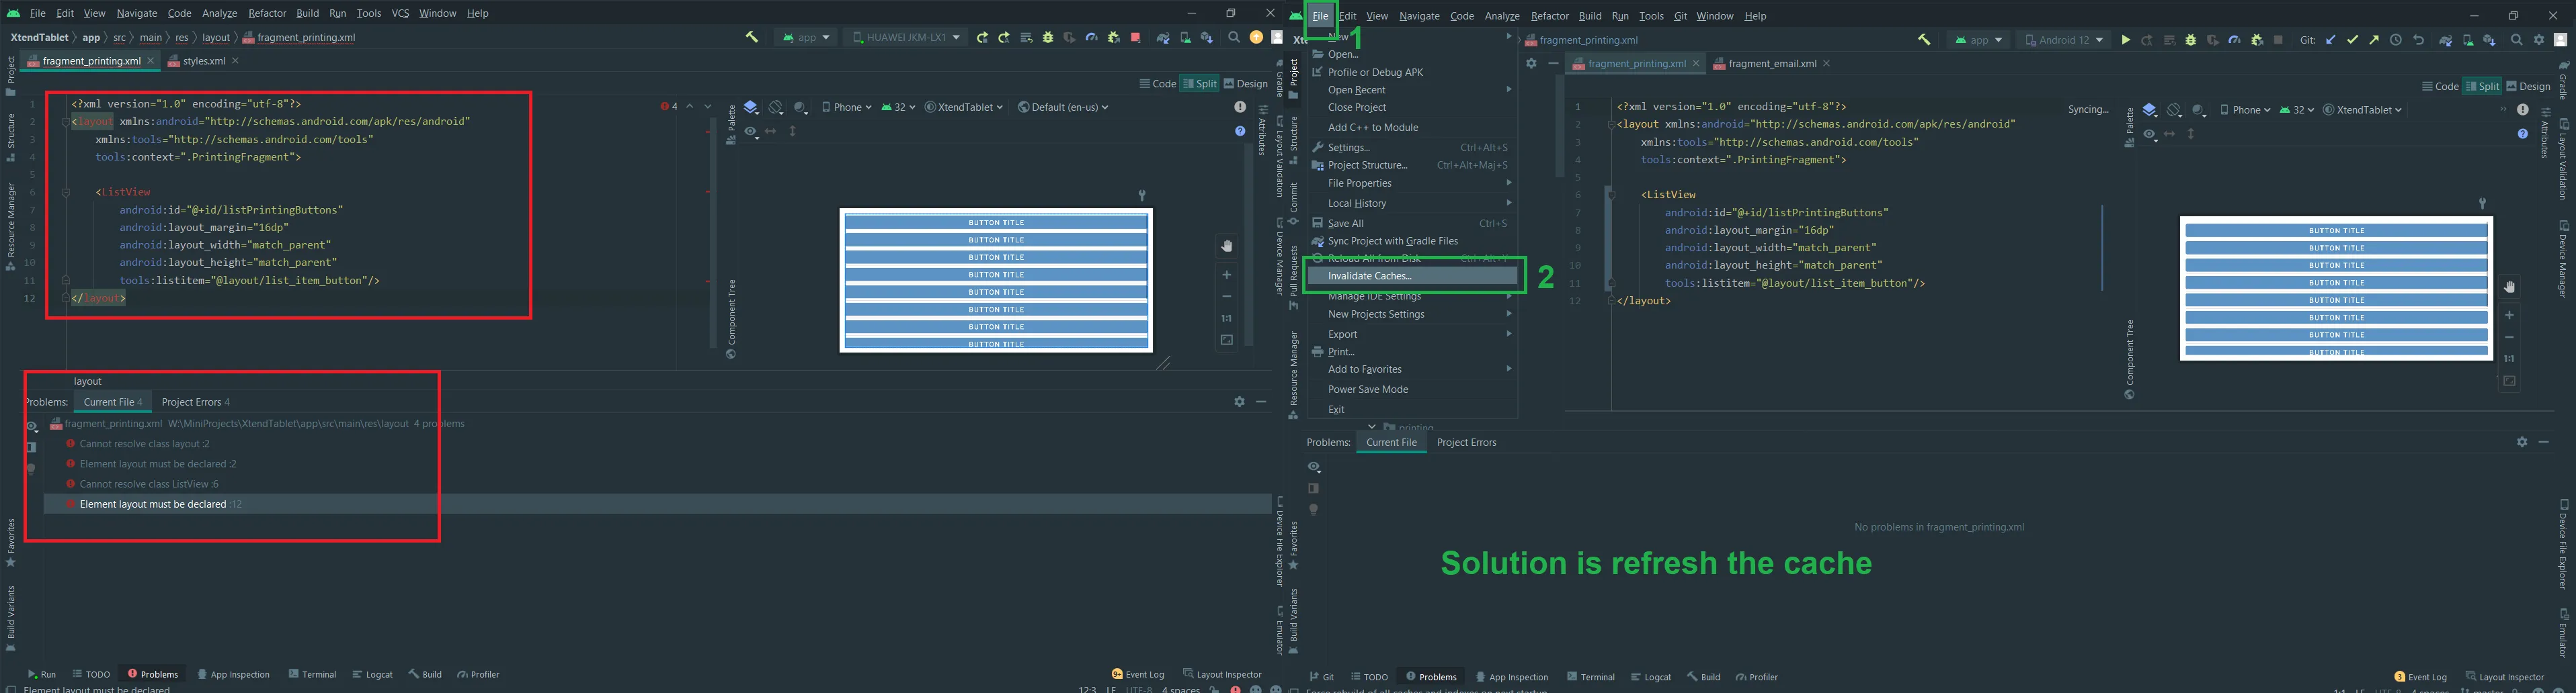Click the orange update notification icon

click(1256, 38)
